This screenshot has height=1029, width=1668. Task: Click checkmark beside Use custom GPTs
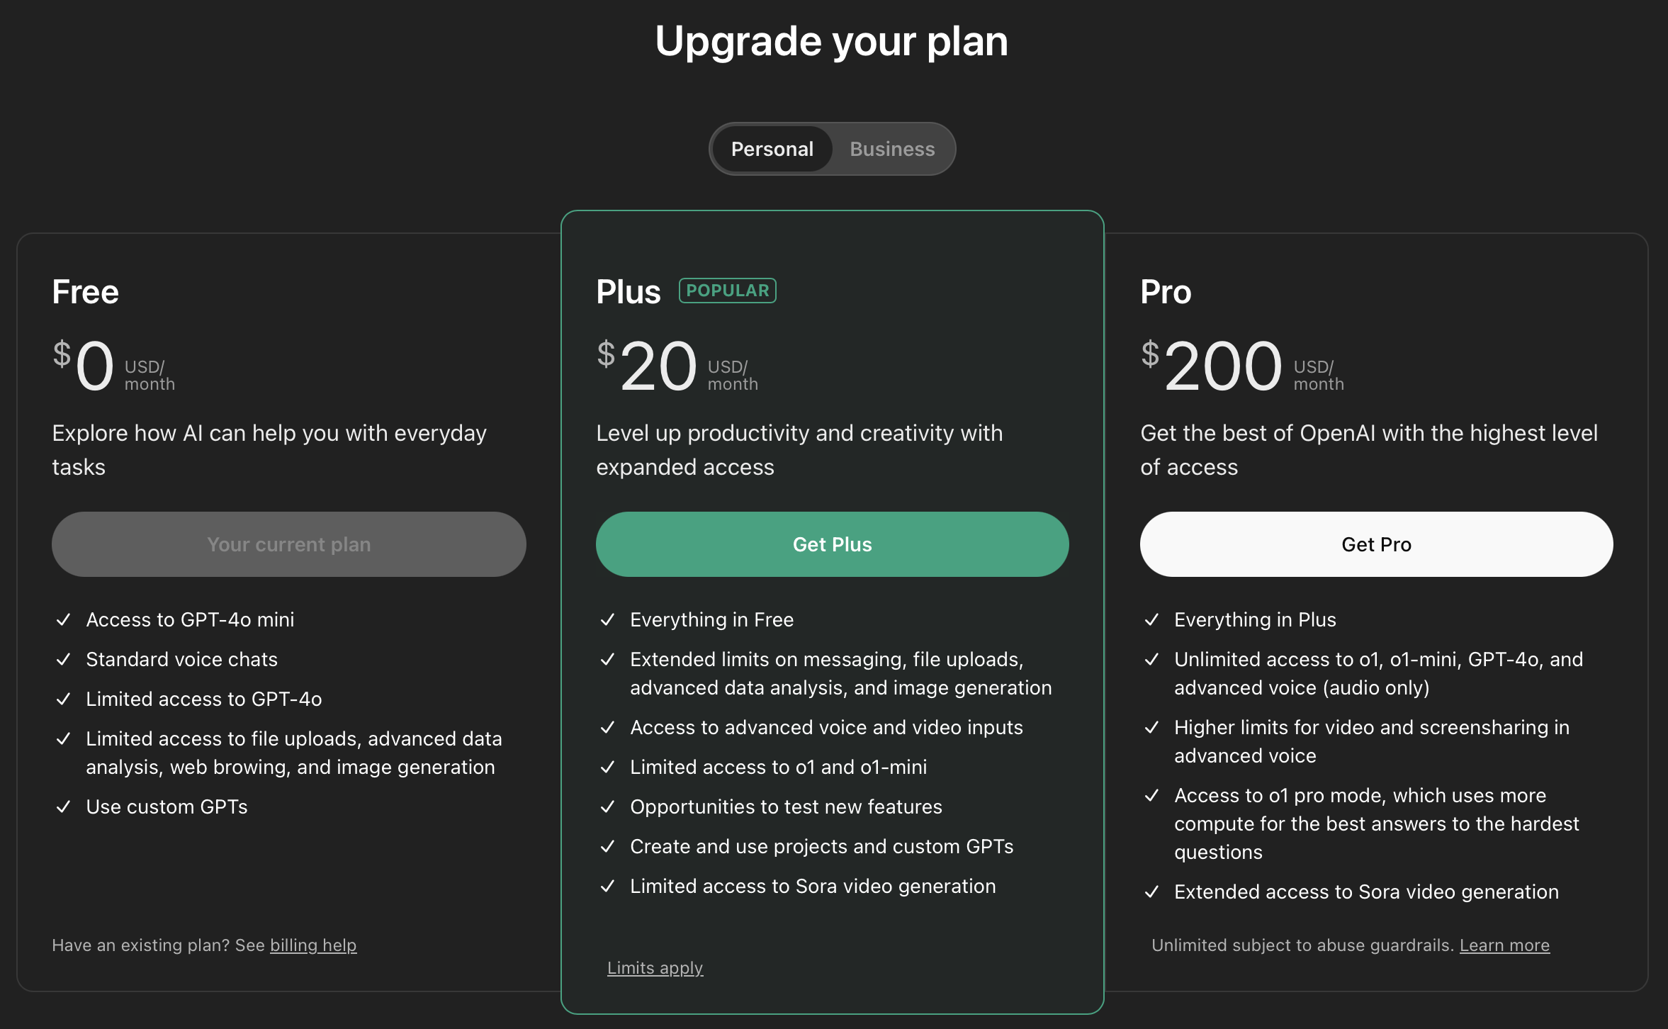coord(64,806)
